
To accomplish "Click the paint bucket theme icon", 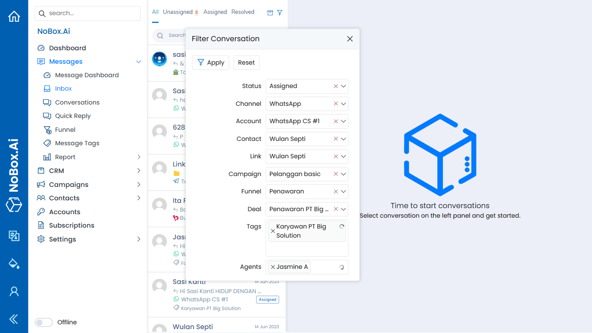I will tap(14, 263).
